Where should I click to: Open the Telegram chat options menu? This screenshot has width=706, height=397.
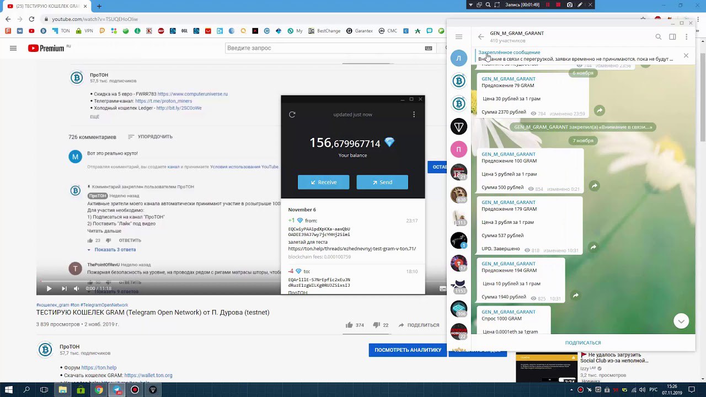pos(686,37)
